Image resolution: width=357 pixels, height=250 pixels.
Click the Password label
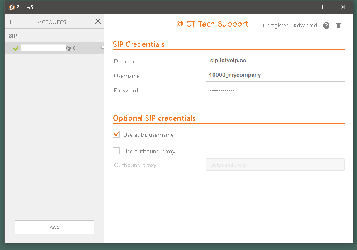point(126,91)
